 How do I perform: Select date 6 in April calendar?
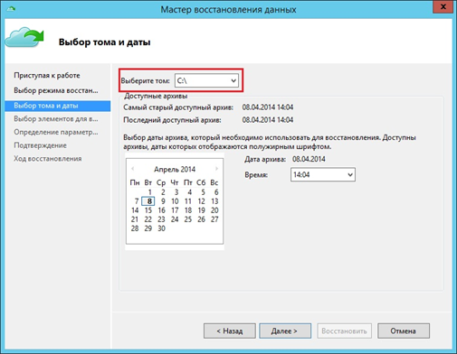click(x=216, y=192)
